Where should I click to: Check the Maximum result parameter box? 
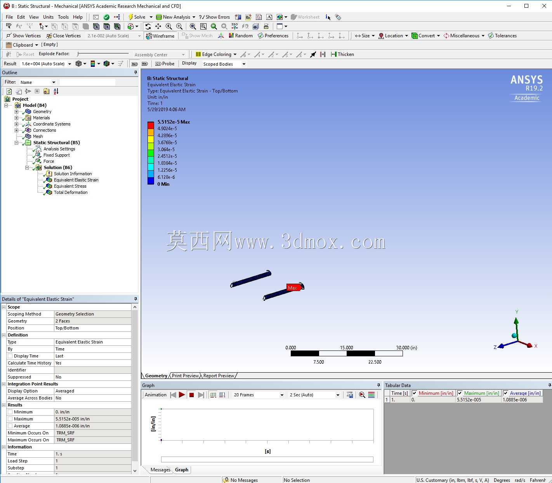point(10,419)
